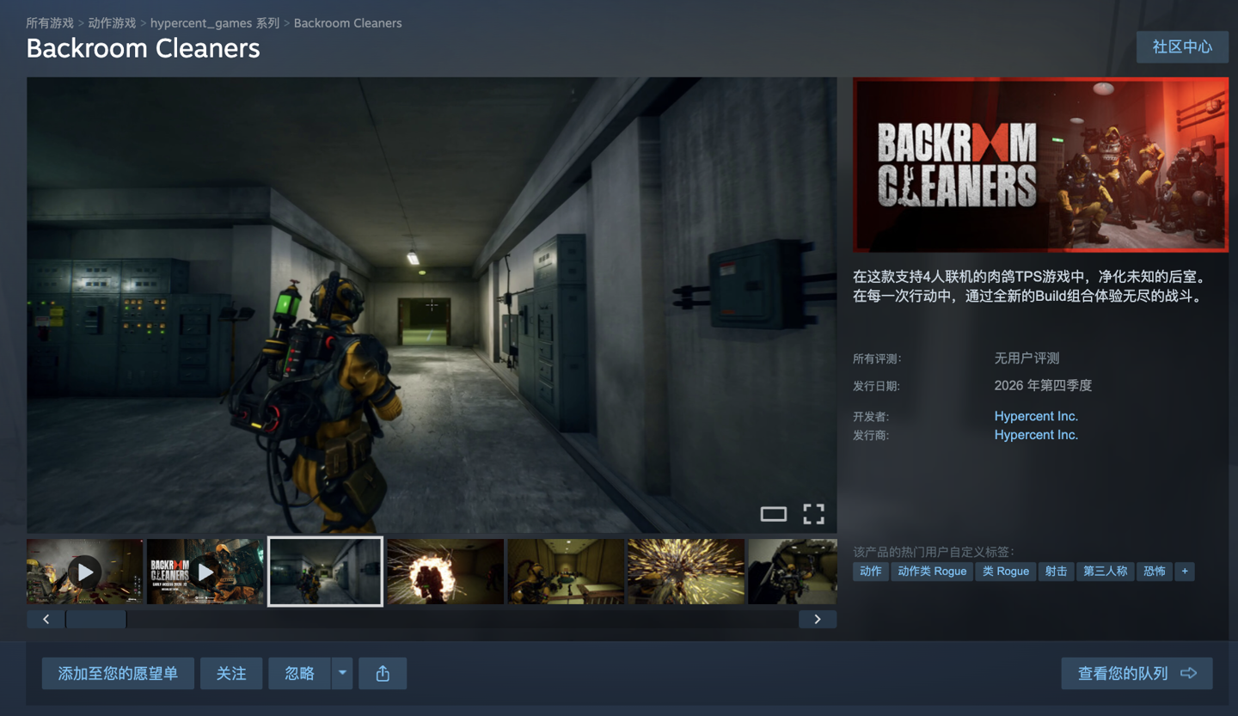Viewport: 1238px width, 716px height.
Task: Open the 社区中心 community hub
Action: click(x=1182, y=46)
